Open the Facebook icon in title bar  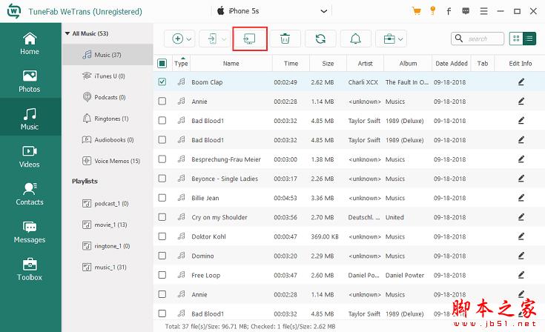(449, 11)
